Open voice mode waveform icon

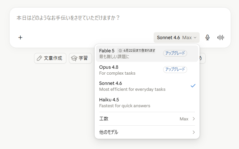(x=221, y=37)
